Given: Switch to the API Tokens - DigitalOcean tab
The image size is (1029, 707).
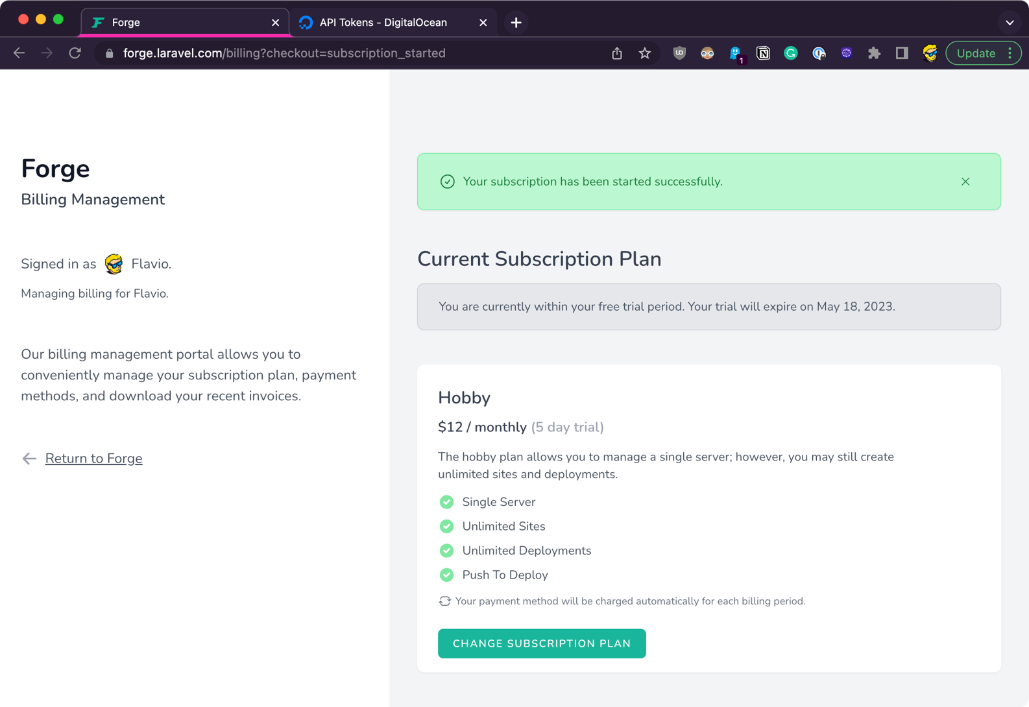Looking at the screenshot, I should 383,23.
